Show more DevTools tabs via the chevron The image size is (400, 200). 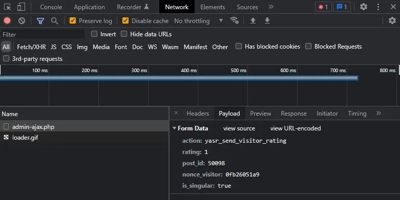click(271, 7)
